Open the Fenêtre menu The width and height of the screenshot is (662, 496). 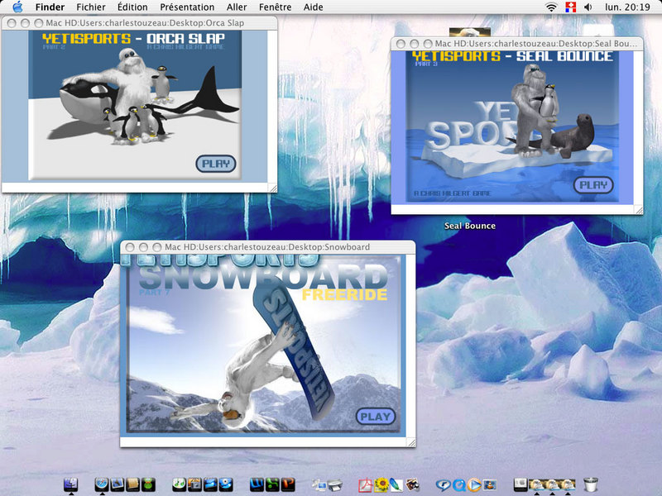pos(275,7)
